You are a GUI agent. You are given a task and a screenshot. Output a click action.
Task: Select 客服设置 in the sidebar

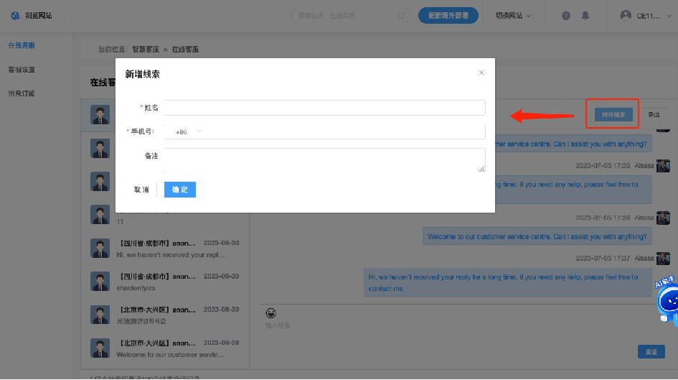[x=22, y=70]
